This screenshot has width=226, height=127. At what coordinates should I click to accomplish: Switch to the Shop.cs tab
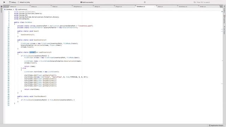(x=104, y=7)
